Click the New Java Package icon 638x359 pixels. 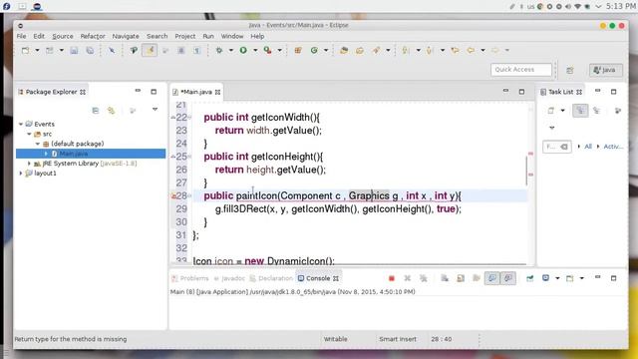coord(298,51)
